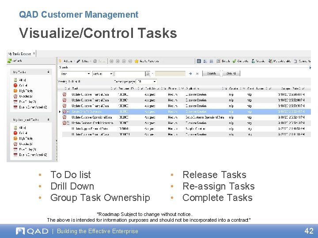Image resolution: width=318 pixels, height=238 pixels.
Task: Click the Search button
Action: [x=211, y=74]
